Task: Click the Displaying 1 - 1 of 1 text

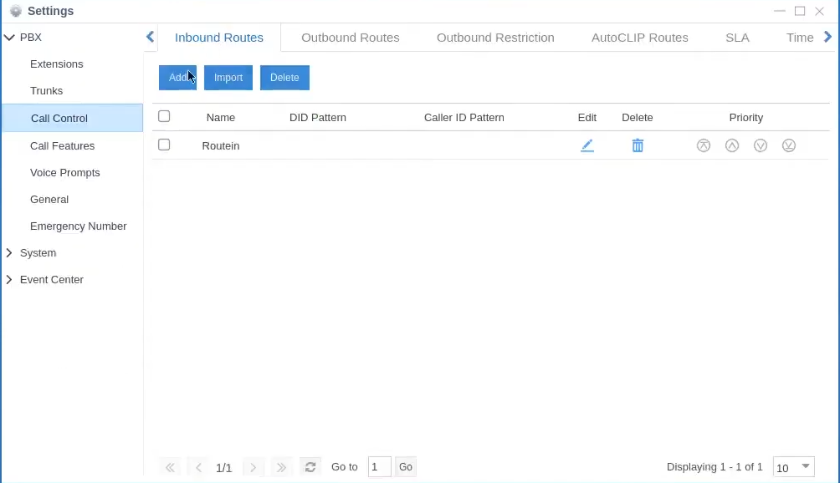Action: (x=715, y=467)
